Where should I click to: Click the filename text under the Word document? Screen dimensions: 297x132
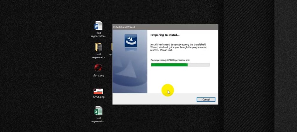point(98,35)
